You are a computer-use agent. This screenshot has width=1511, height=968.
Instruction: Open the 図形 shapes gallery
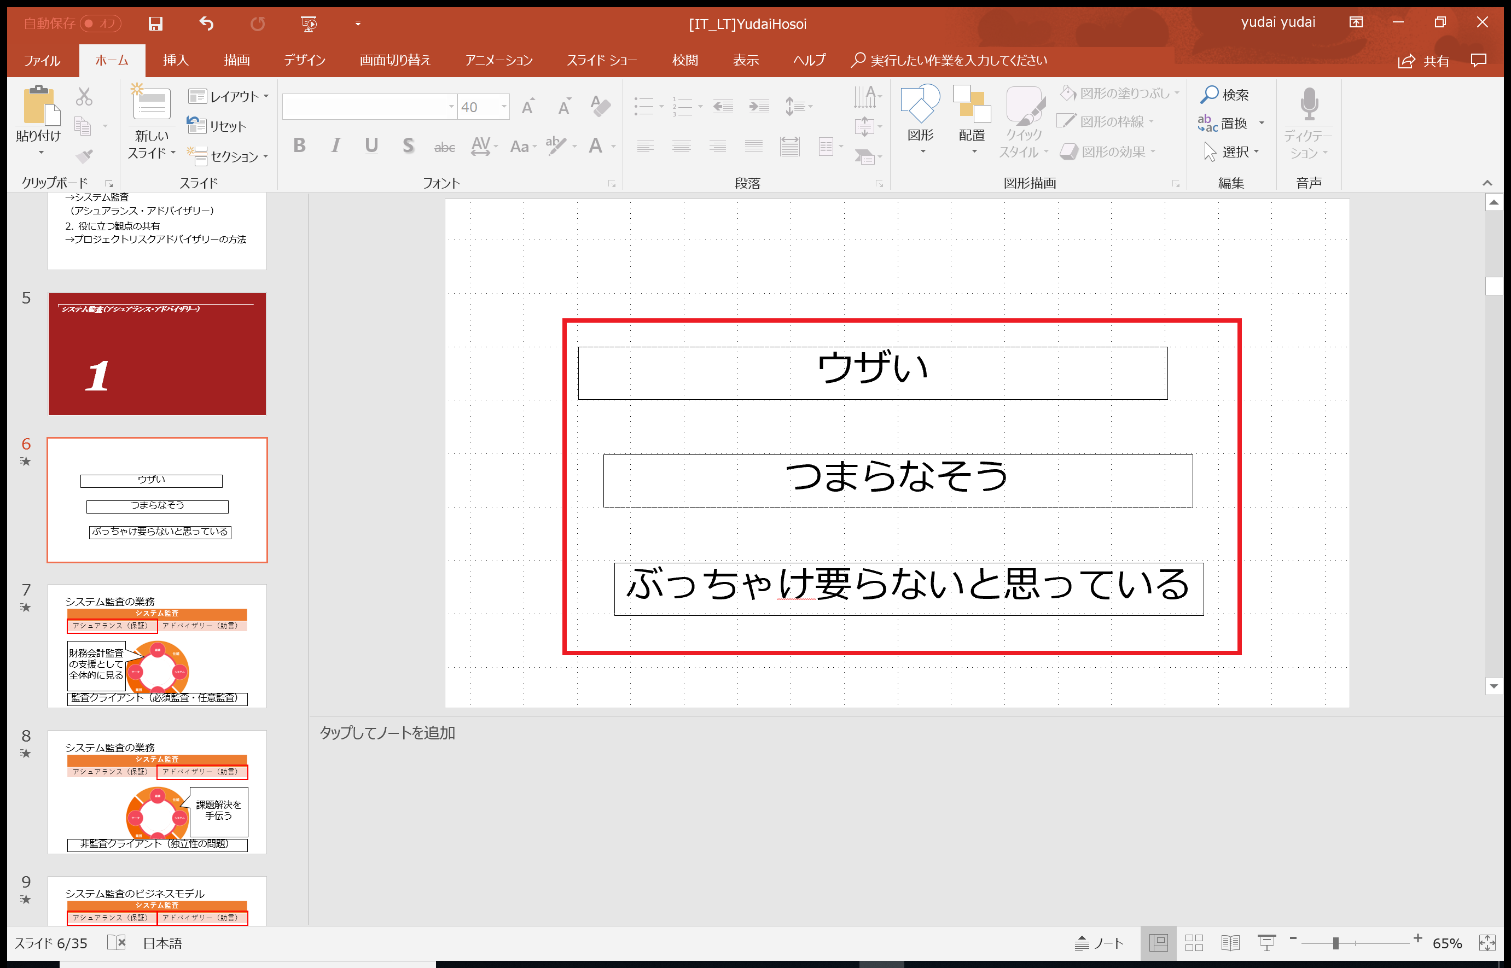coord(921,119)
